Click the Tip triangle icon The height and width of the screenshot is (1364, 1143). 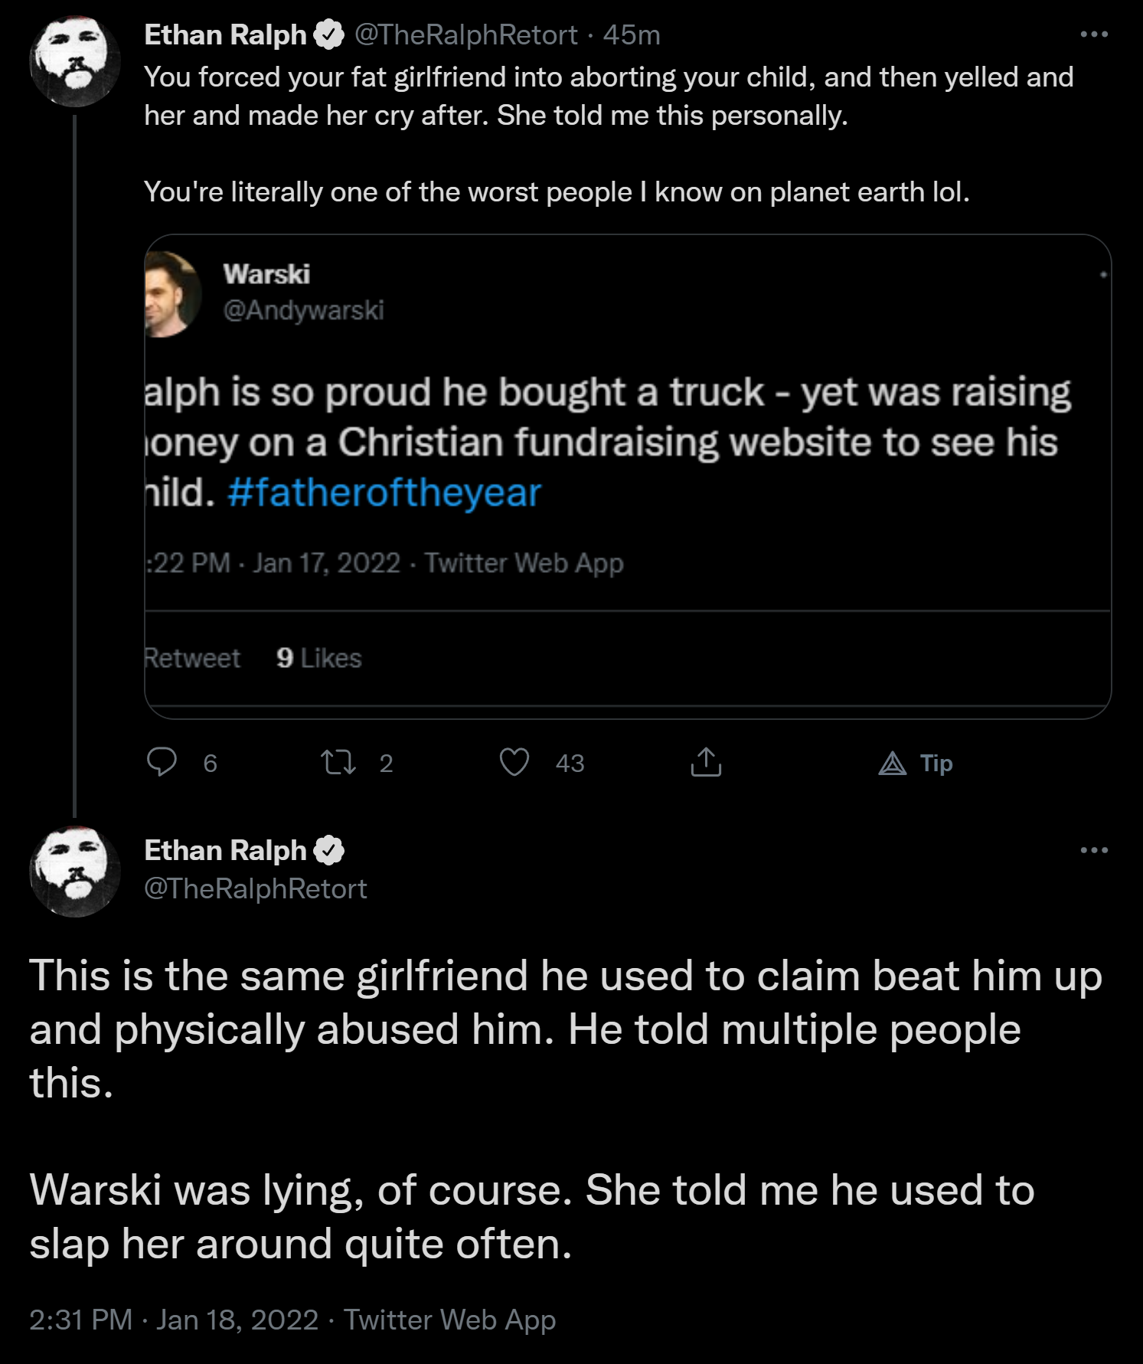pyautogui.click(x=893, y=763)
